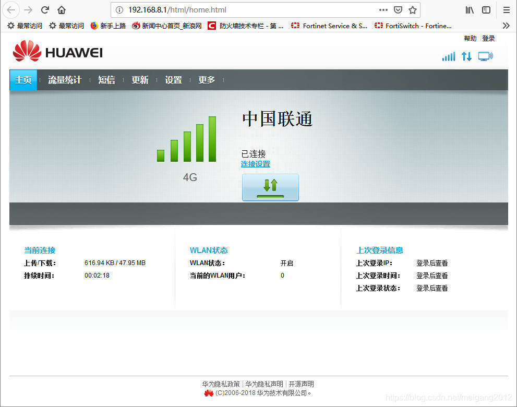Screen dimensions: 517x407
Task: Open 新闻中心首页_新浪网 bookmark
Action: [167, 26]
